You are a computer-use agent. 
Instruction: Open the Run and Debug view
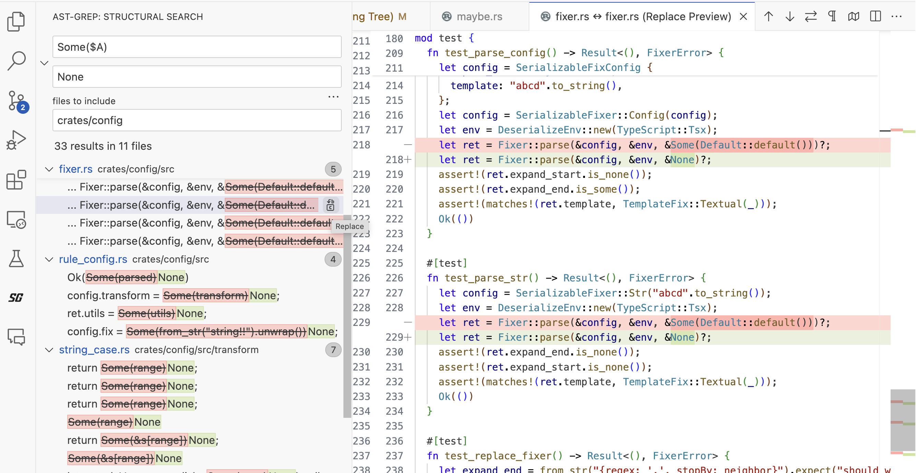pyautogui.click(x=16, y=140)
